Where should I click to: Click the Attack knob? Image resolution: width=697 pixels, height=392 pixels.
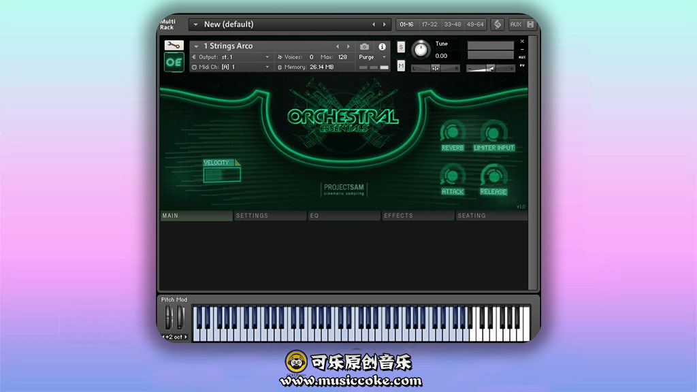(452, 176)
